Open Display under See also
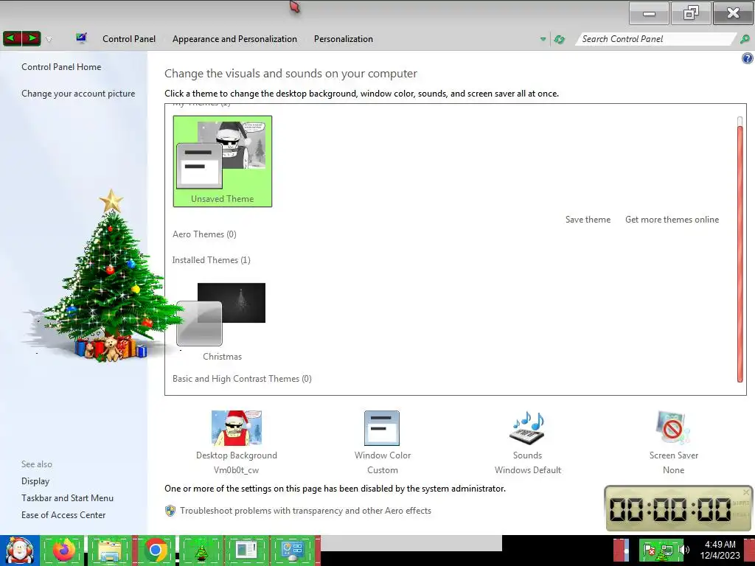Viewport: 755px width, 566px height. [x=35, y=481]
